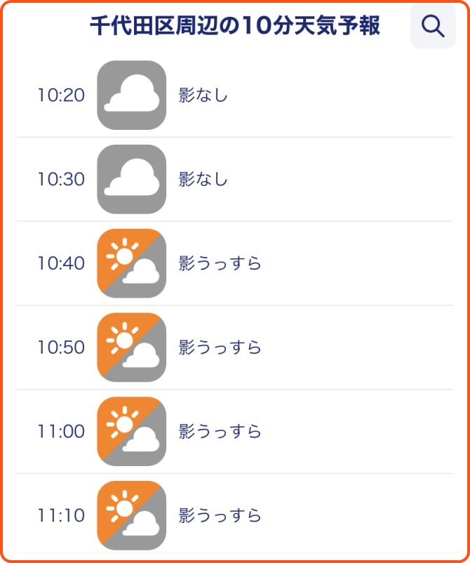Tap the partly sunny icon at 10:50
This screenshot has width=470, height=563.
click(x=132, y=347)
